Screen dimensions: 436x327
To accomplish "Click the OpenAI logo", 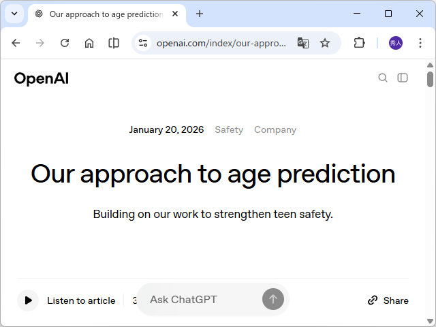I will coord(42,78).
